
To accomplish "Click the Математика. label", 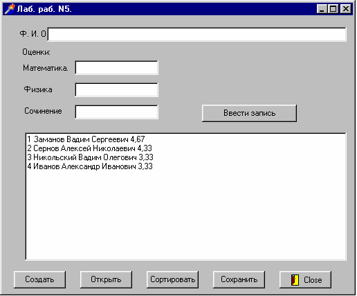I will (x=46, y=68).
